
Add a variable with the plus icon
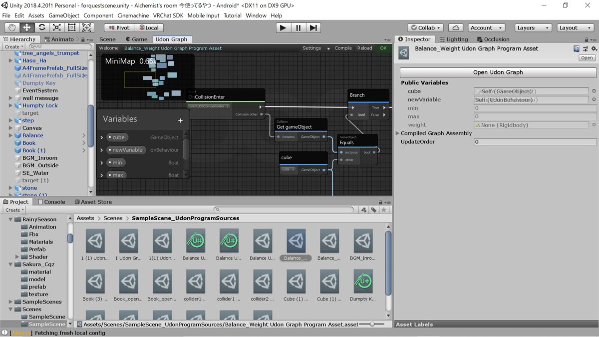tap(180, 120)
